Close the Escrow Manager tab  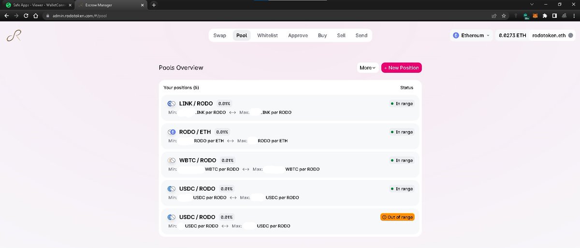[143, 5]
